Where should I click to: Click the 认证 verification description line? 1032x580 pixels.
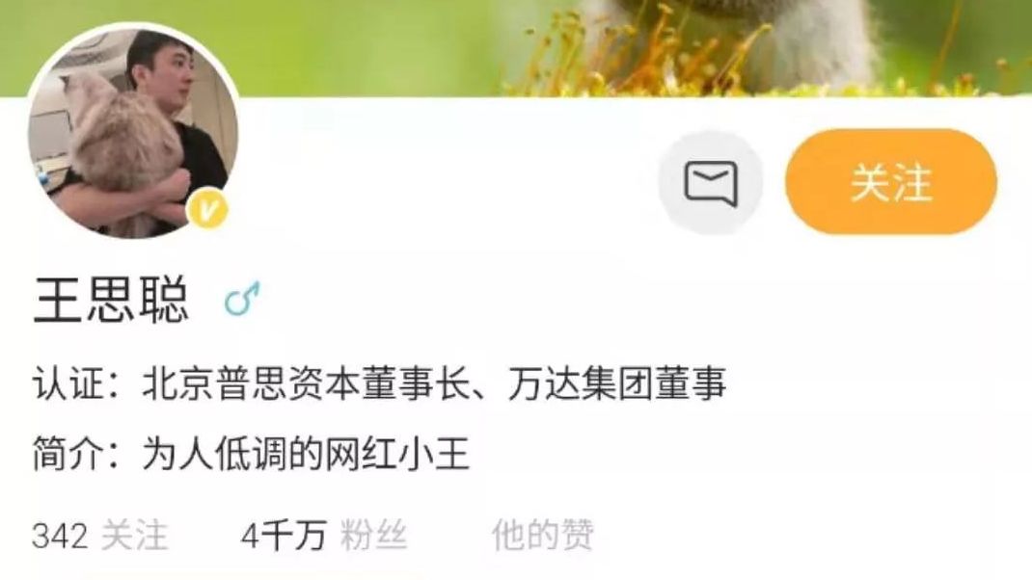tap(380, 382)
